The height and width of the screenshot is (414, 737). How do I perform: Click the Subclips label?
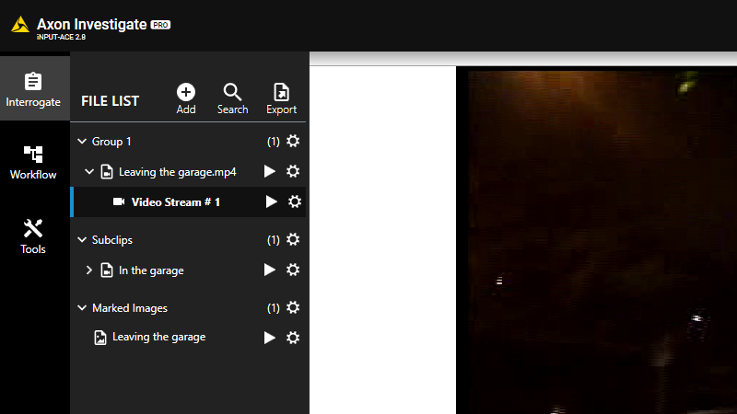[112, 240]
